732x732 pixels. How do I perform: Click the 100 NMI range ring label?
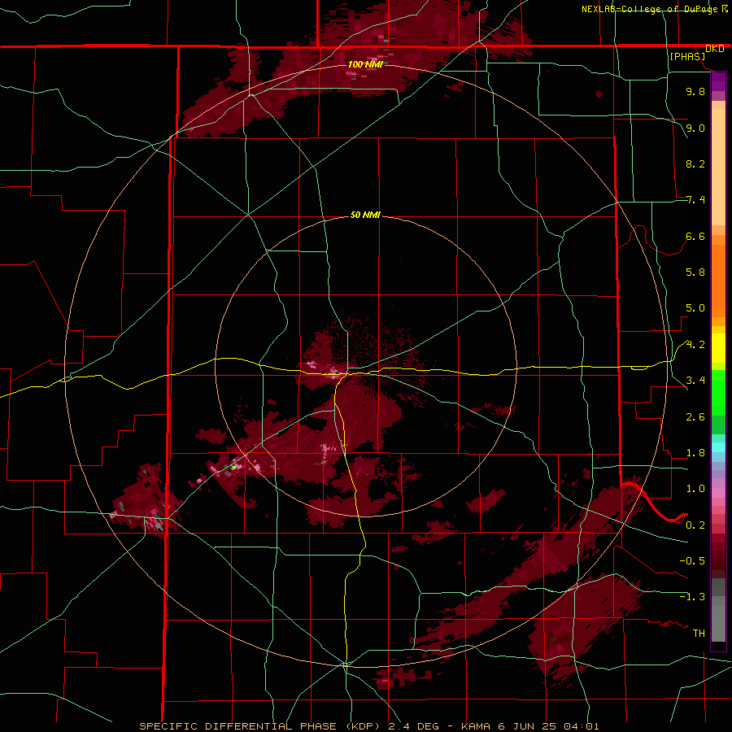(x=365, y=64)
